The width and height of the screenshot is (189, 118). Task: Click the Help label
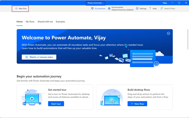pos(154,9)
